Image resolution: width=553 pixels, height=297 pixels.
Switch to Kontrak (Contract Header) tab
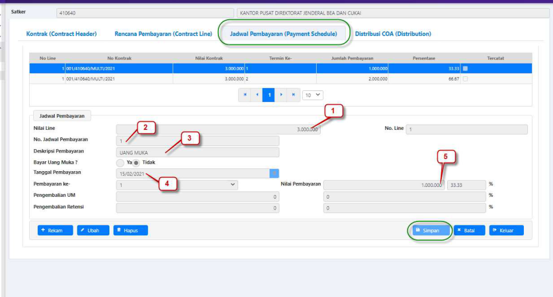[x=61, y=34]
